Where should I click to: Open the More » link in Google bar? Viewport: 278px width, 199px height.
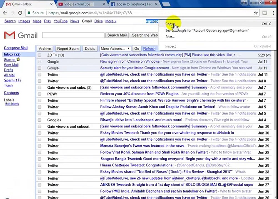111,21
